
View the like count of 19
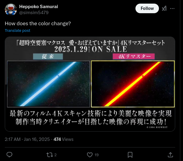pyautogui.click(x=97, y=155)
